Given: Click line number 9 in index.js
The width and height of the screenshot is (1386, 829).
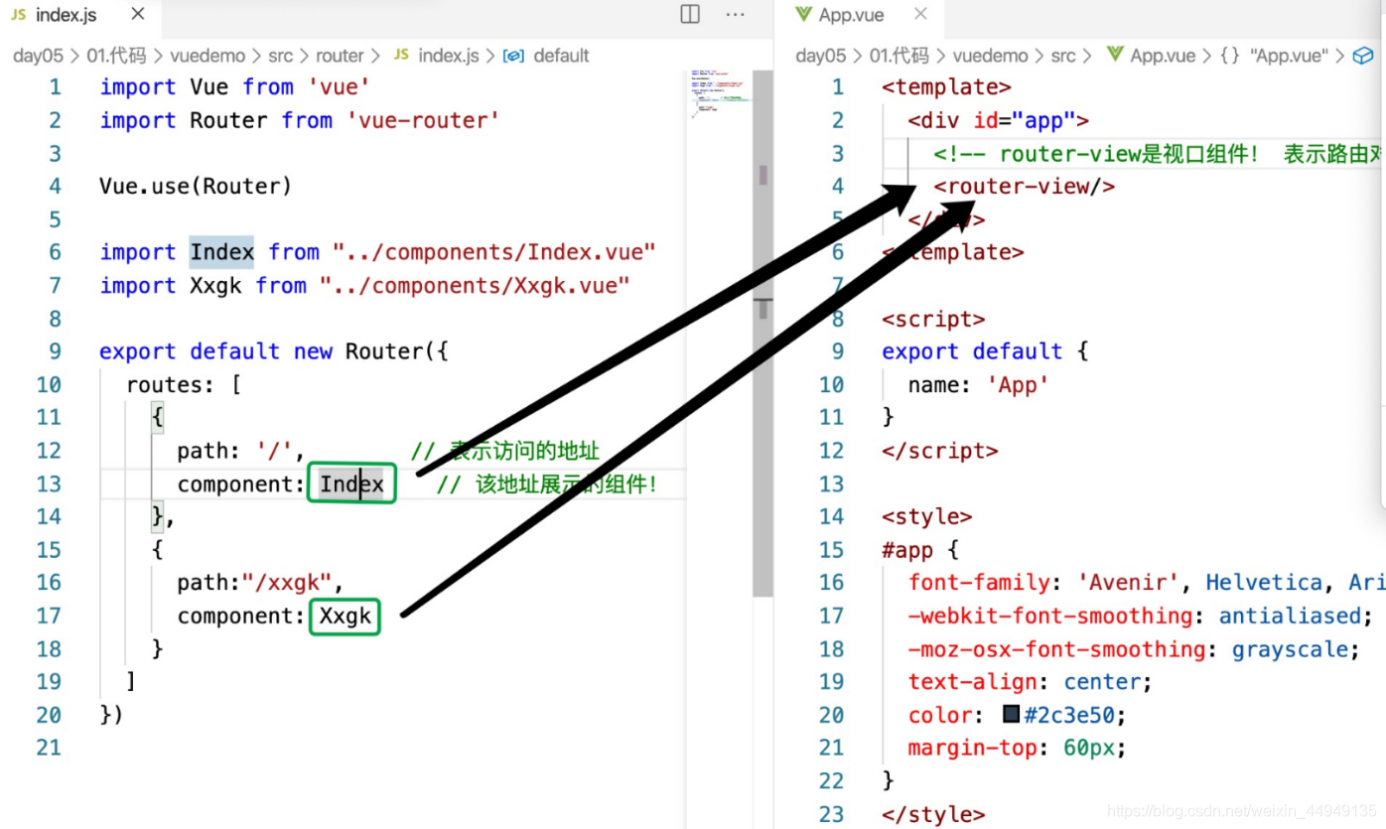Looking at the screenshot, I should coord(55,351).
